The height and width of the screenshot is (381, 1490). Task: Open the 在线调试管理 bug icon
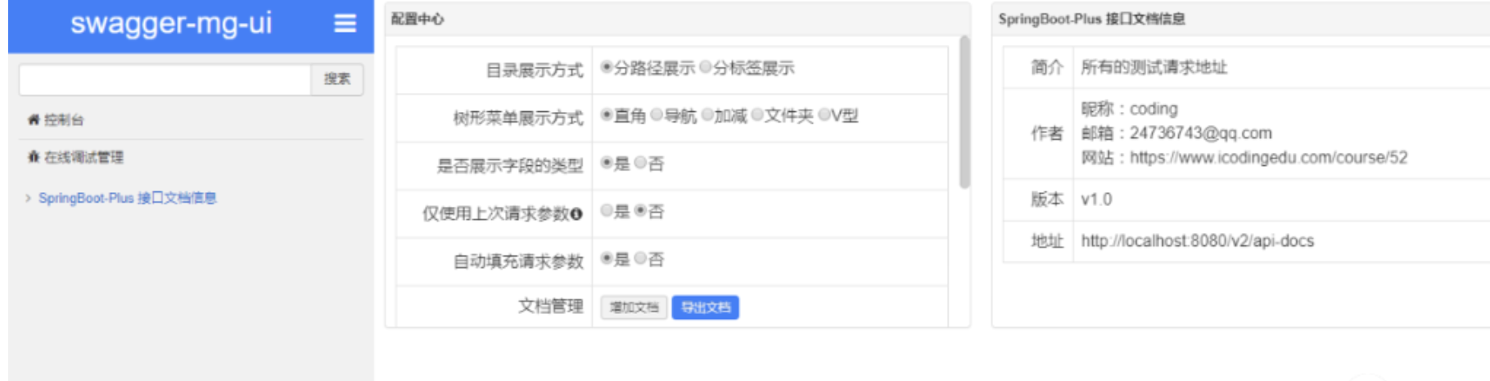pyautogui.click(x=34, y=157)
